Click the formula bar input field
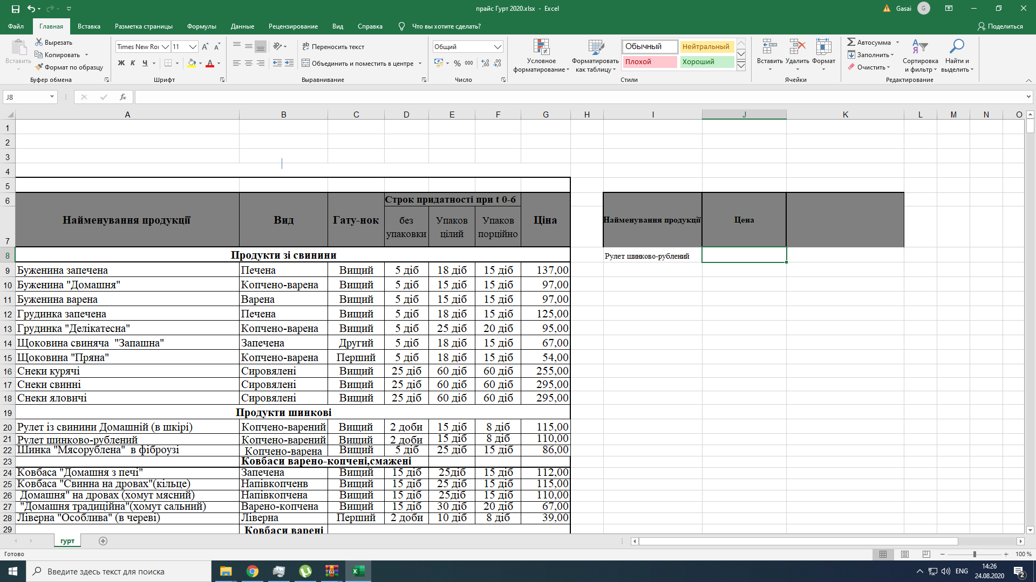This screenshot has height=582, width=1036. (580, 97)
